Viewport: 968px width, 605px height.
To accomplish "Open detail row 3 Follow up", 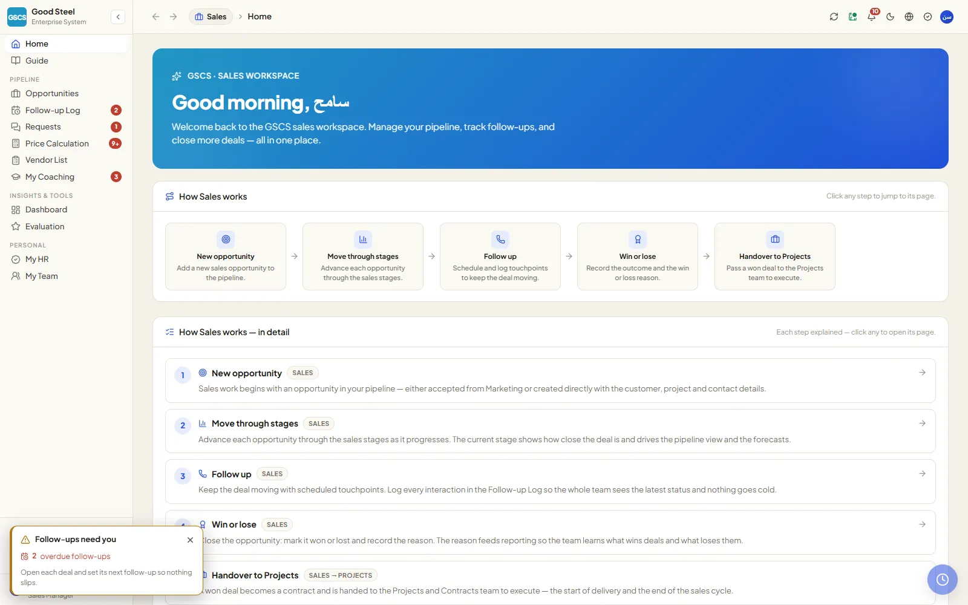I will tap(551, 482).
